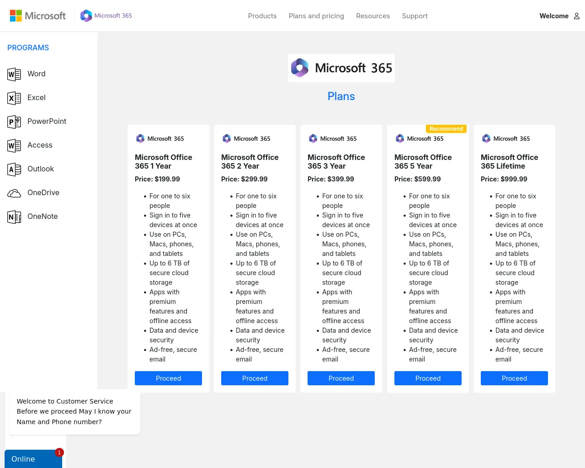Open the Outlook program link
Viewport: 585px width, 468px height.
pos(41,169)
